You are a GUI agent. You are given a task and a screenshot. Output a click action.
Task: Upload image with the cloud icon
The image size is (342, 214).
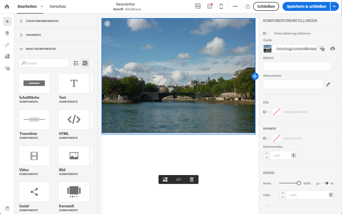[x=333, y=49]
